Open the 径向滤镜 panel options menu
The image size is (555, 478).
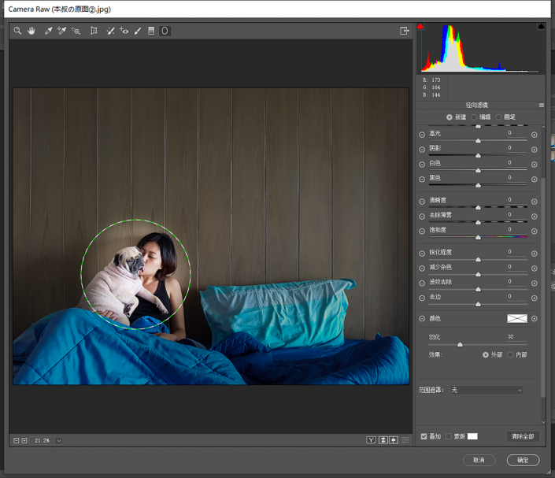[x=542, y=105]
